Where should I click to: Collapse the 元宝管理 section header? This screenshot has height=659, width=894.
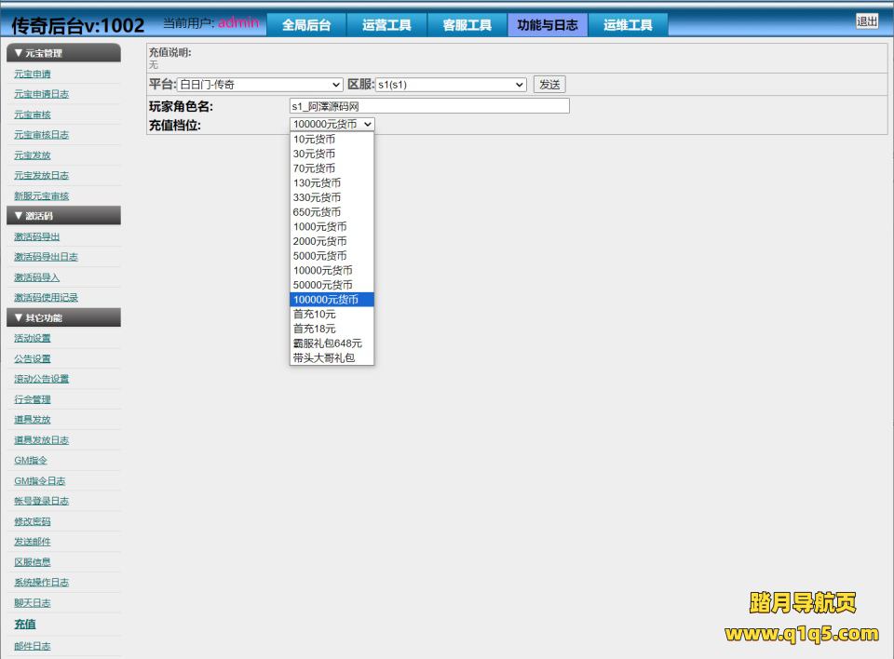[62, 53]
